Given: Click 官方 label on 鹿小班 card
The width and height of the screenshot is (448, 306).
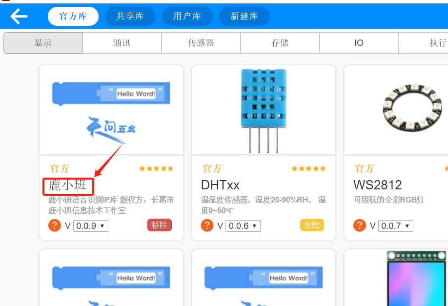Looking at the screenshot, I should [x=60, y=168].
